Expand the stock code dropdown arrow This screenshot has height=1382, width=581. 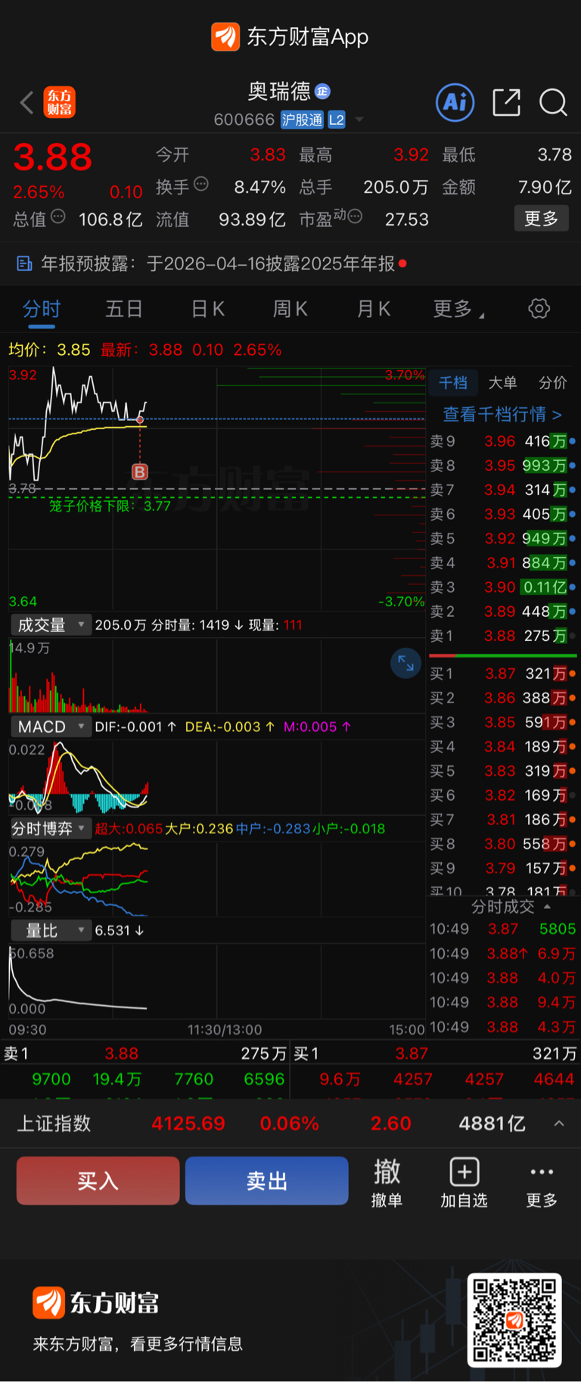click(x=359, y=120)
